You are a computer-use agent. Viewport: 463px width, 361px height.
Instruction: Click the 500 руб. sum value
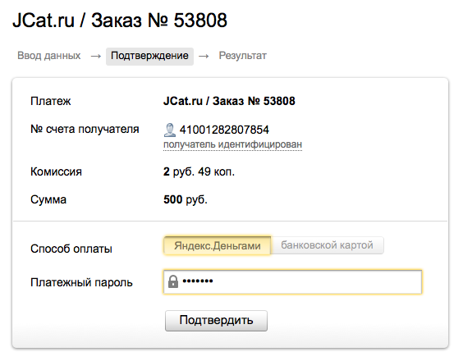[186, 200]
